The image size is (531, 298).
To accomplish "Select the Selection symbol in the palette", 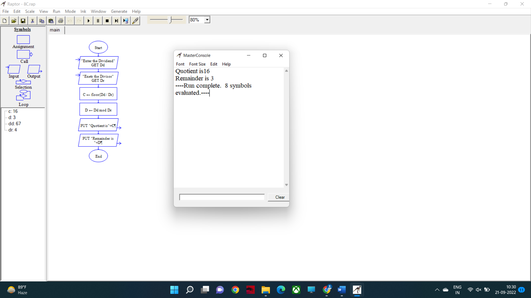I will click(x=23, y=82).
